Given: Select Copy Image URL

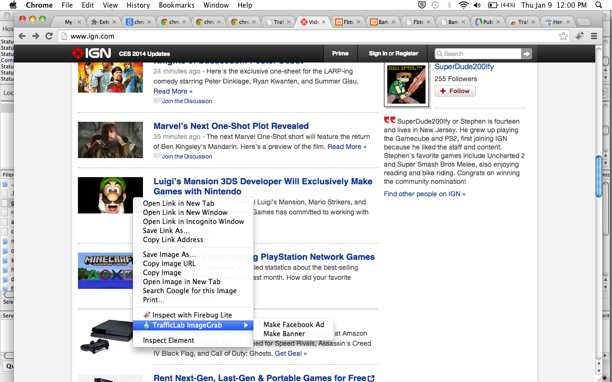Looking at the screenshot, I should click(x=169, y=264).
